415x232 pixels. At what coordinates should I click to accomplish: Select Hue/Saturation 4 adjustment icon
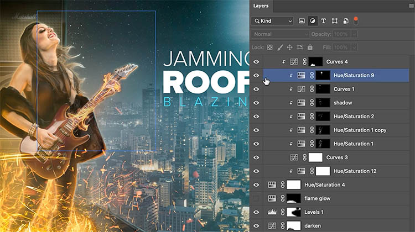pyautogui.click(x=272, y=185)
